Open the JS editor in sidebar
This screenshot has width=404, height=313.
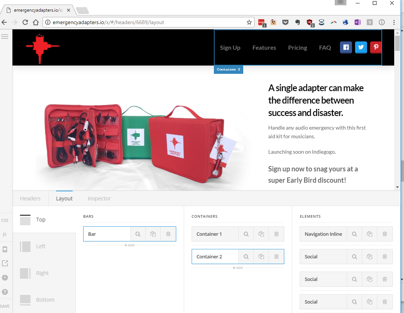pyautogui.click(x=5, y=234)
